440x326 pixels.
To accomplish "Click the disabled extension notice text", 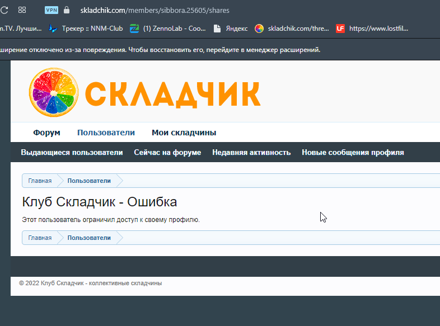I will [160, 50].
